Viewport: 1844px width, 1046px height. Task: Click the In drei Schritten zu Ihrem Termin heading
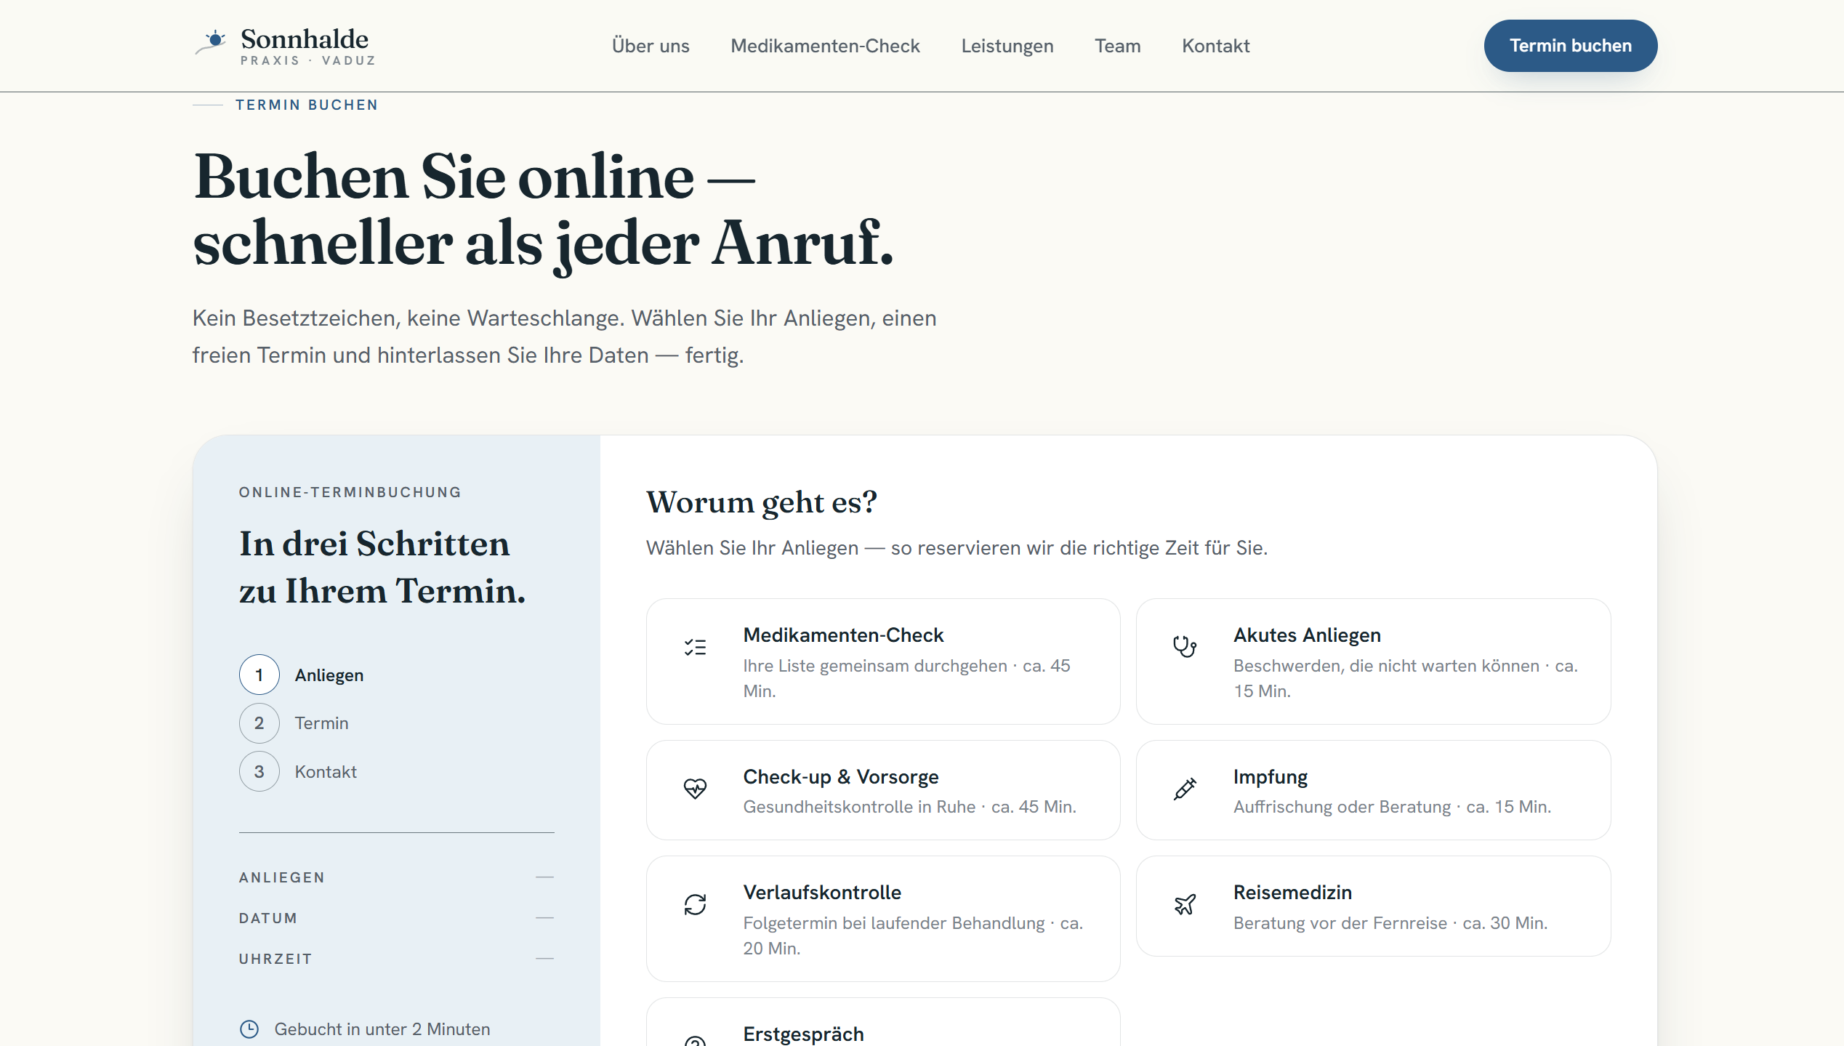382,567
